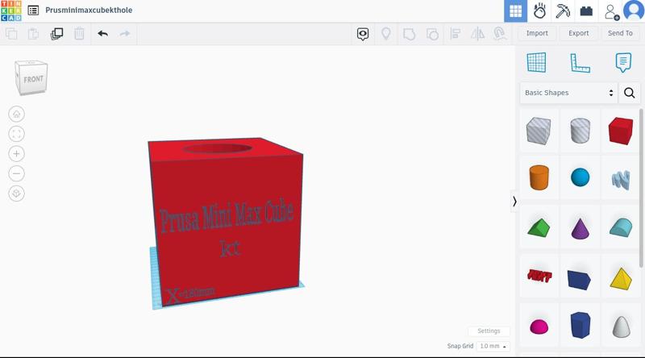The width and height of the screenshot is (645, 358).
Task: Click the Ruler tool icon
Action: (x=580, y=63)
